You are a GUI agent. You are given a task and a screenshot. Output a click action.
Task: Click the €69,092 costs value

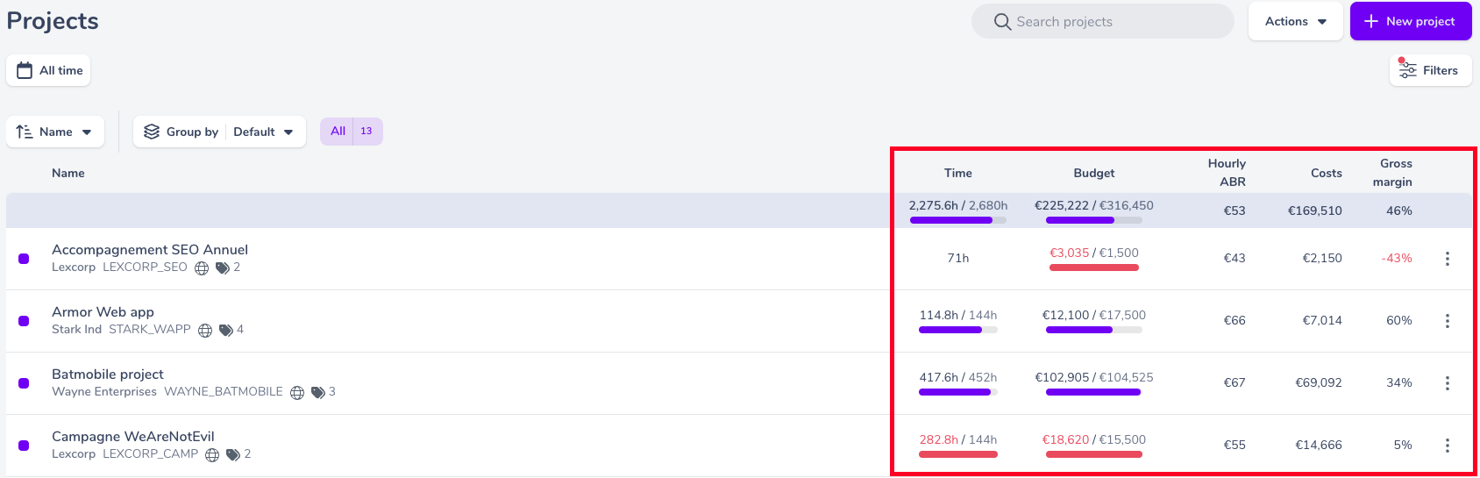click(x=1319, y=382)
